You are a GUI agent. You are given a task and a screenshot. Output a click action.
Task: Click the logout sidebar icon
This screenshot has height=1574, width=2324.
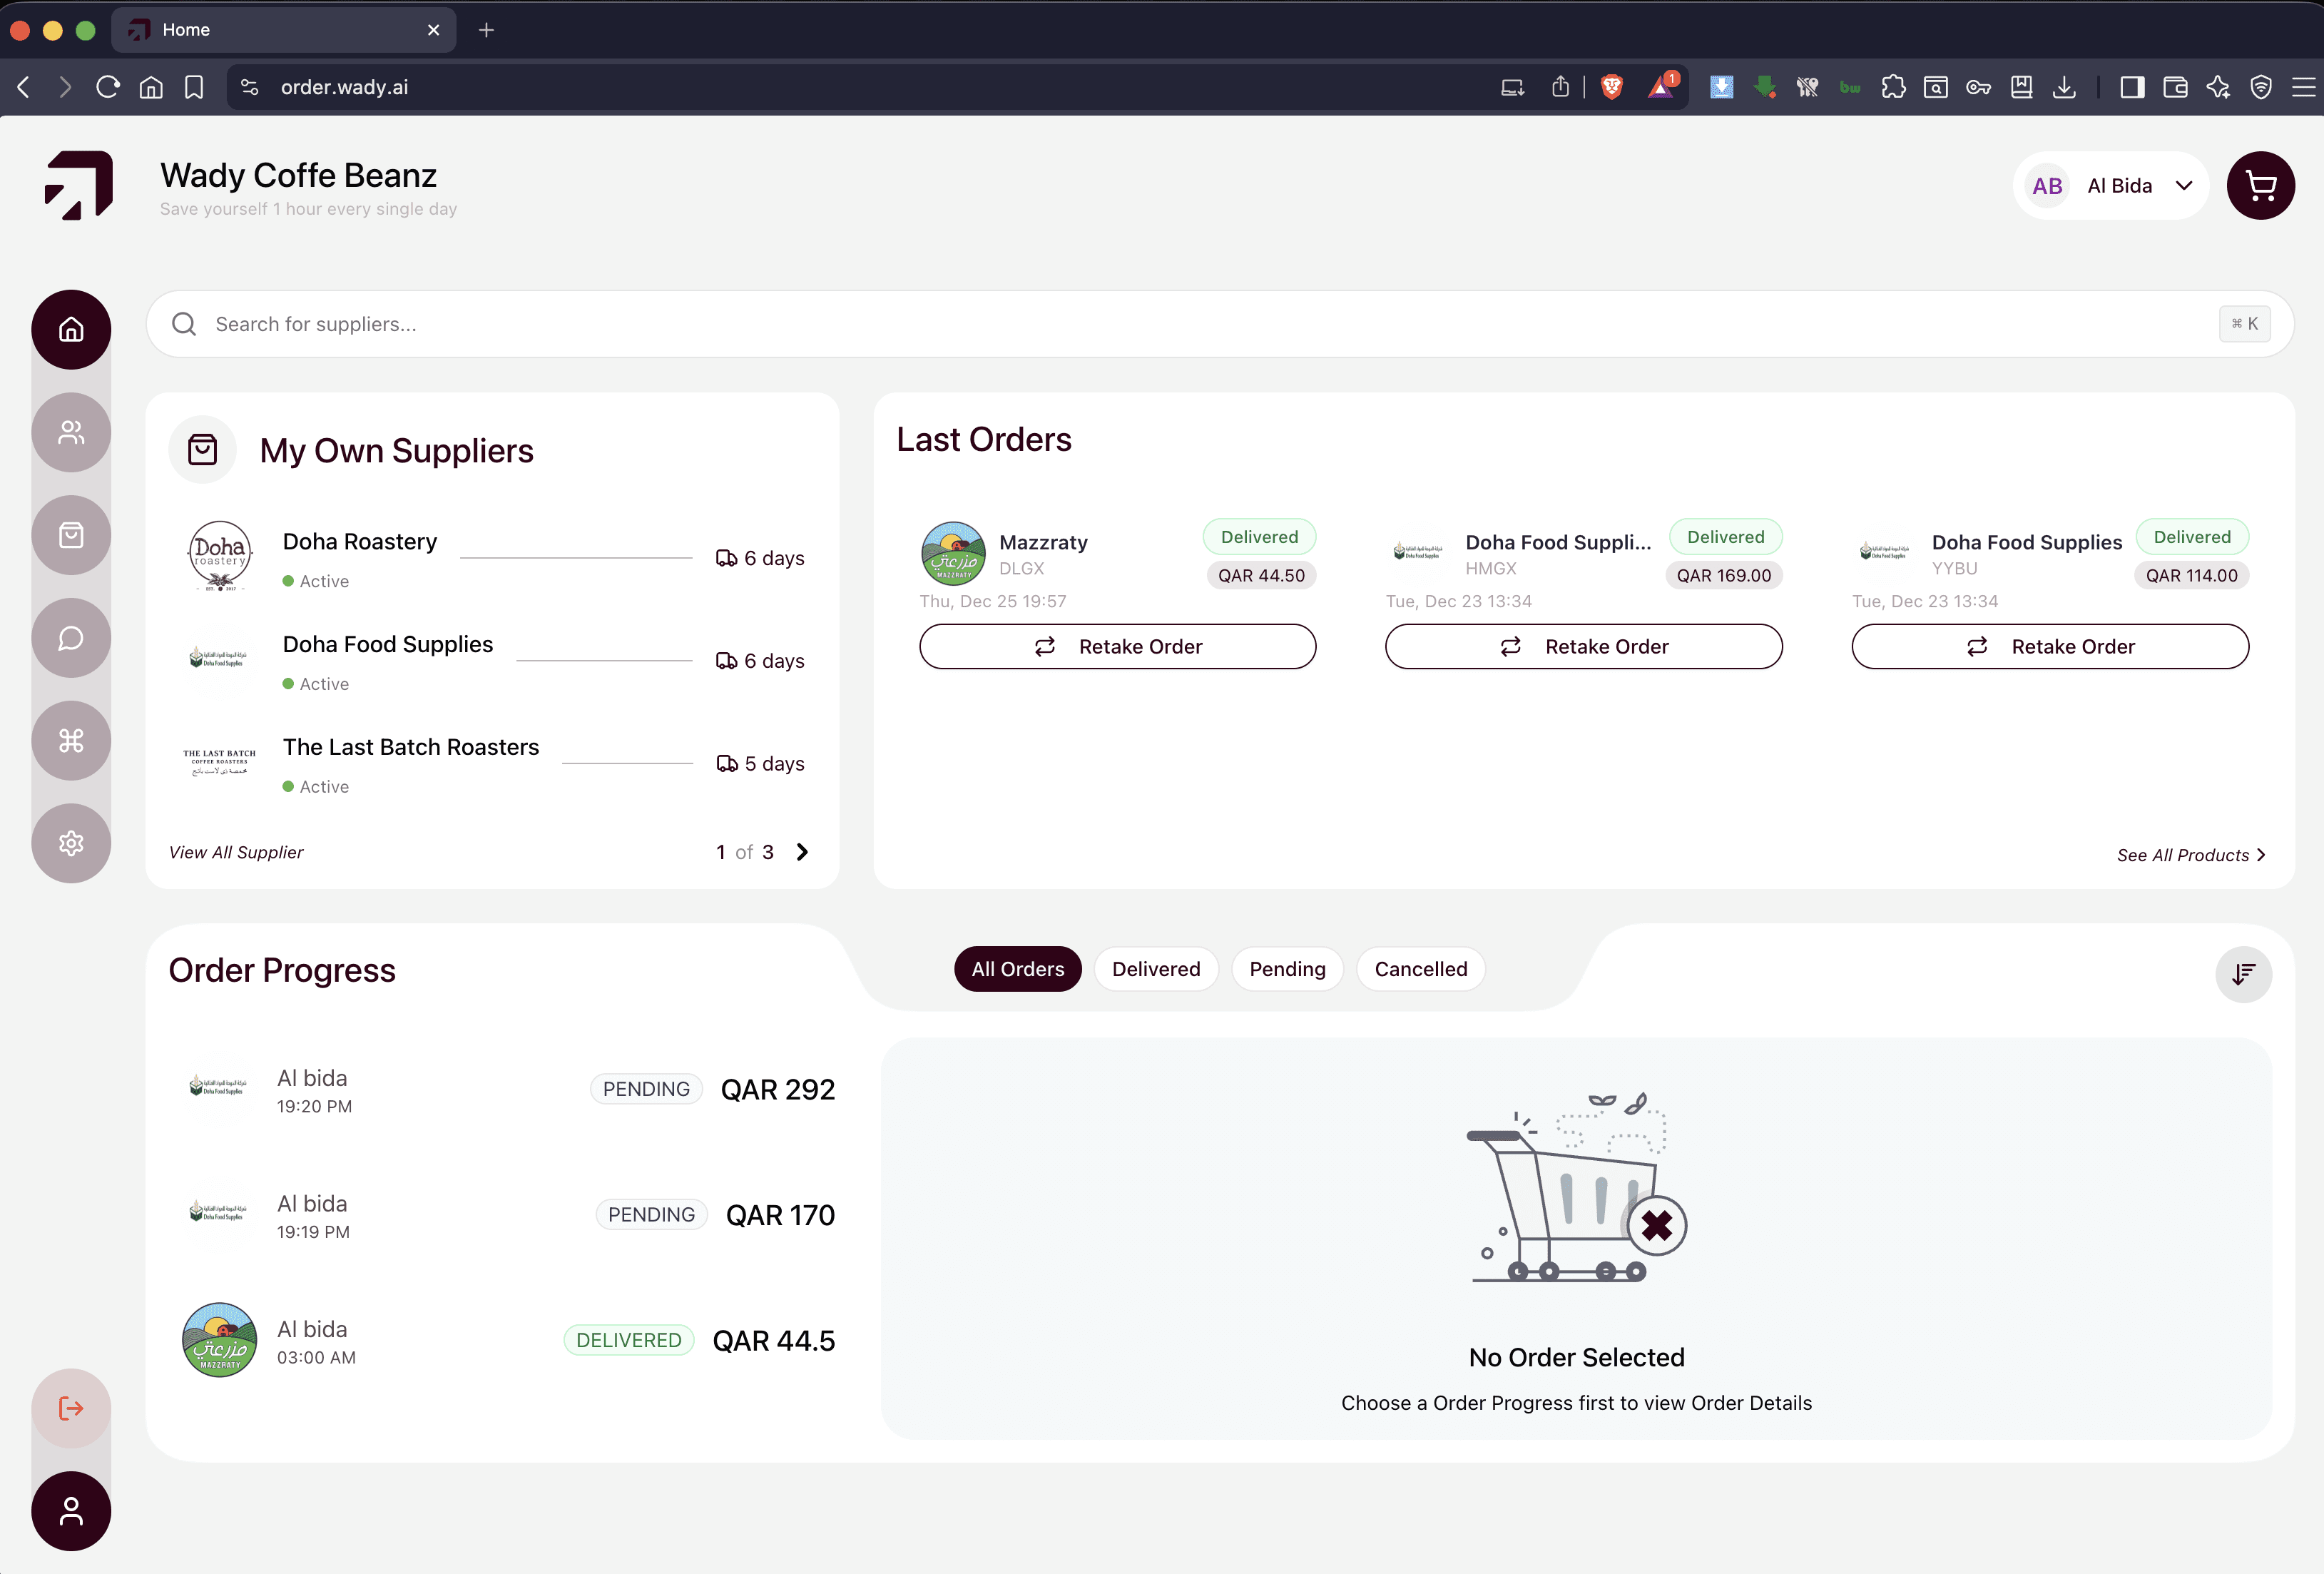pyautogui.click(x=71, y=1408)
